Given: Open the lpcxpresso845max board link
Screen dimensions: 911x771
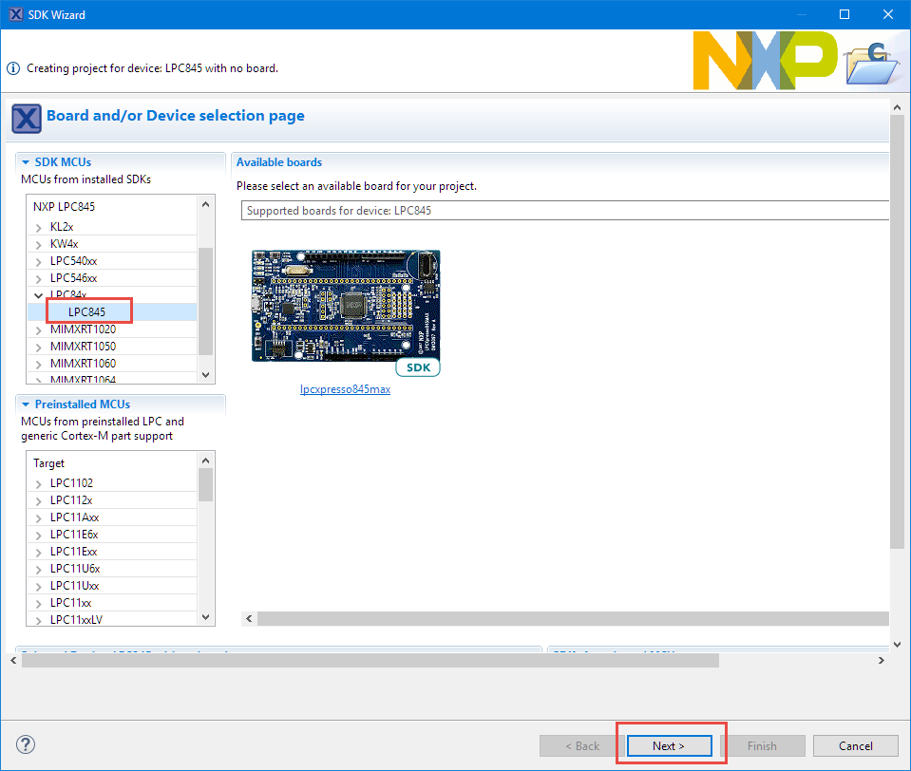Looking at the screenshot, I should [x=345, y=389].
